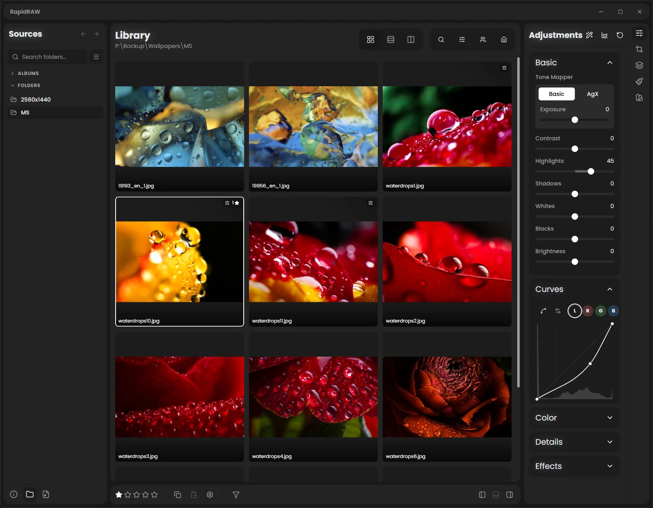Select the waterdrops6.jpg thumbnail
Viewport: 653px width, 508px height.
(x=447, y=397)
